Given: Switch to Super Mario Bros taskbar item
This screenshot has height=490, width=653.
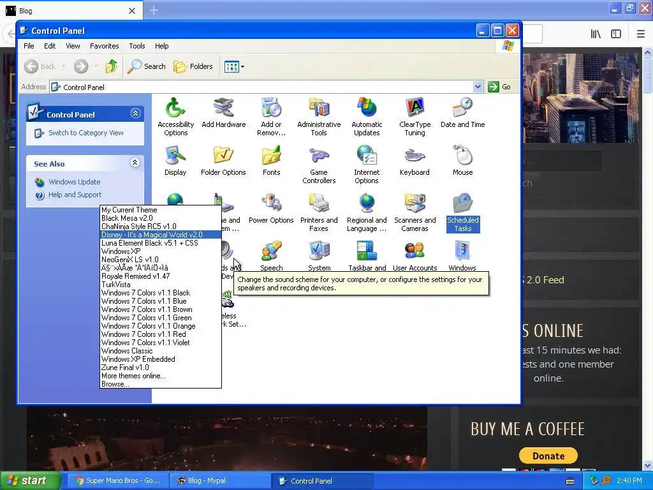Looking at the screenshot, I should tap(118, 481).
